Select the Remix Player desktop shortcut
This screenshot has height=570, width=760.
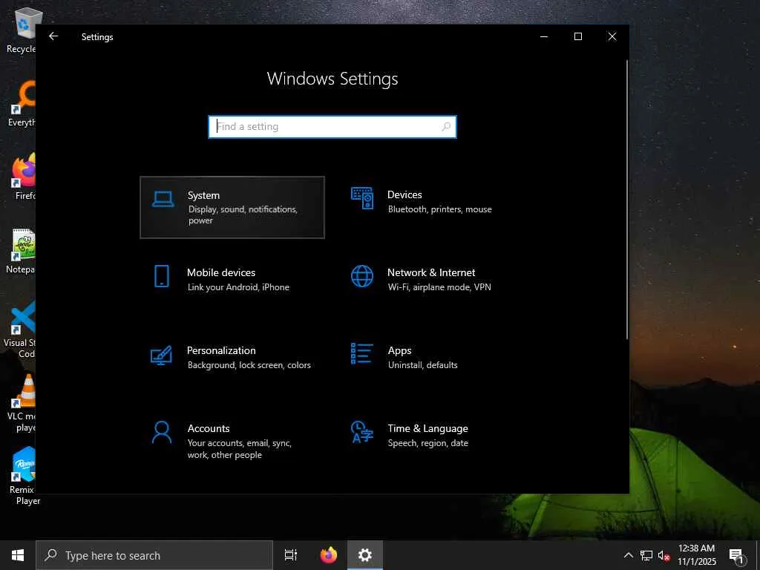click(x=22, y=476)
